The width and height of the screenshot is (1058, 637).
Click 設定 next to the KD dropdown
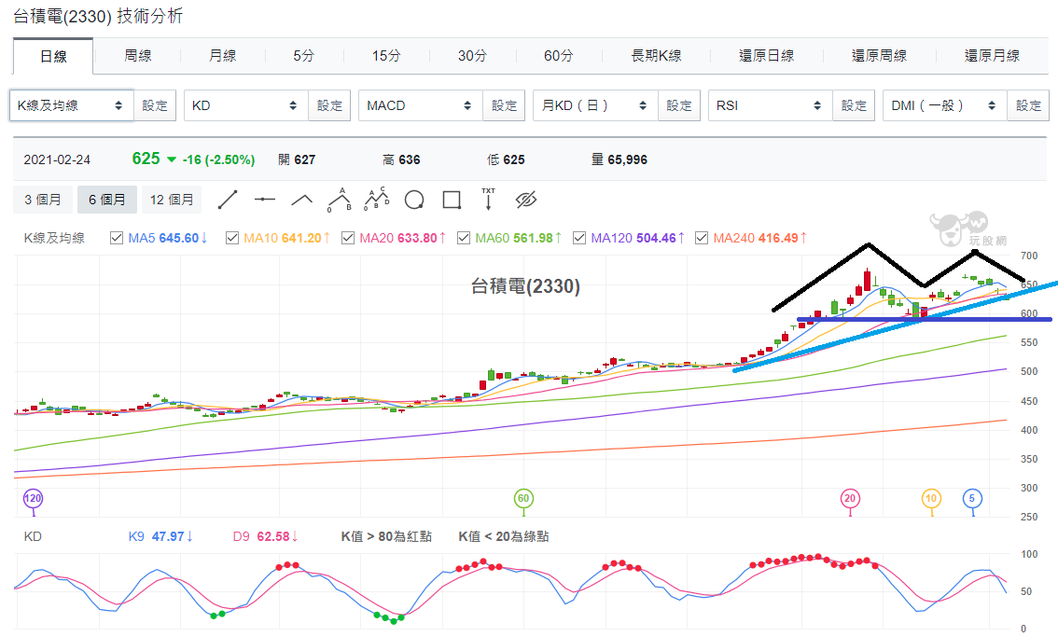pos(329,105)
